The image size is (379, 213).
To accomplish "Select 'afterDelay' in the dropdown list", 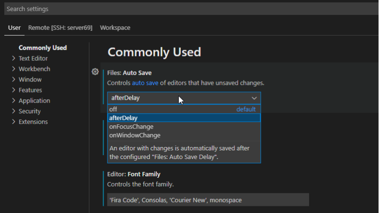I will (x=124, y=118).
